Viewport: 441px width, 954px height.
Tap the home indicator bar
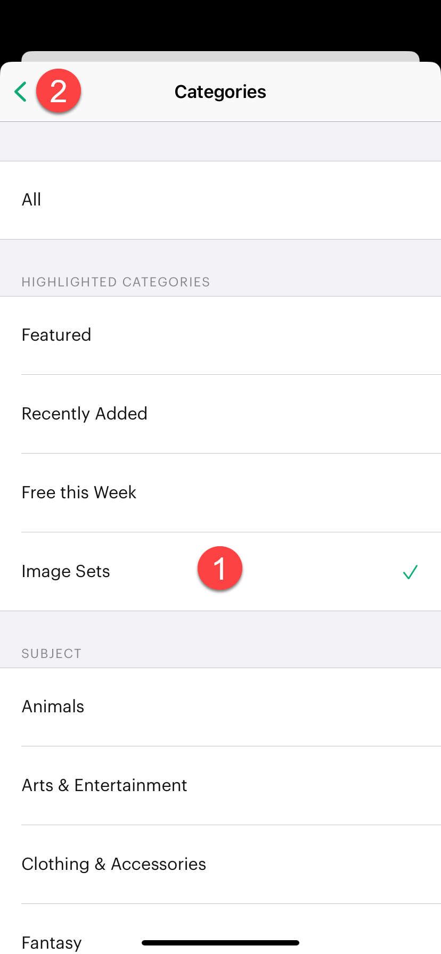click(x=220, y=943)
